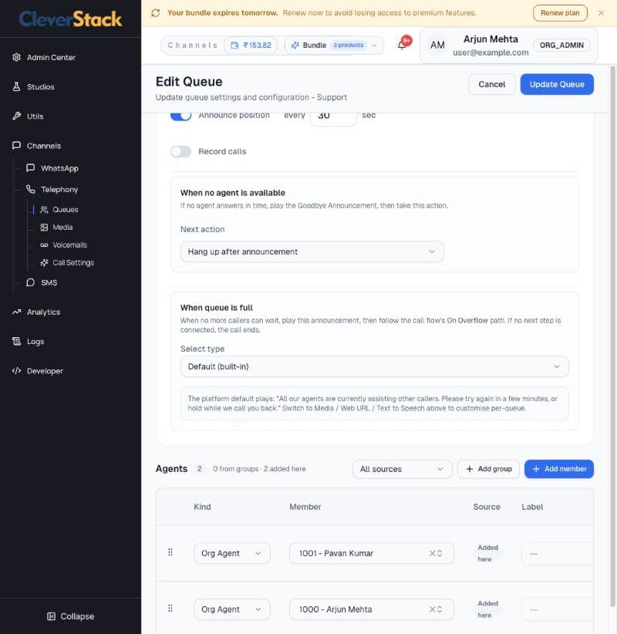Viewport: 617px width, 634px height.
Task: Cancel editing the queue
Action: point(491,84)
